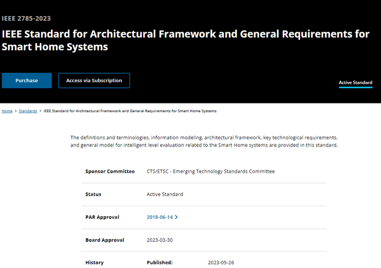The image size is (381, 268).
Task: Open Access via Subscription option
Action: [x=94, y=81]
